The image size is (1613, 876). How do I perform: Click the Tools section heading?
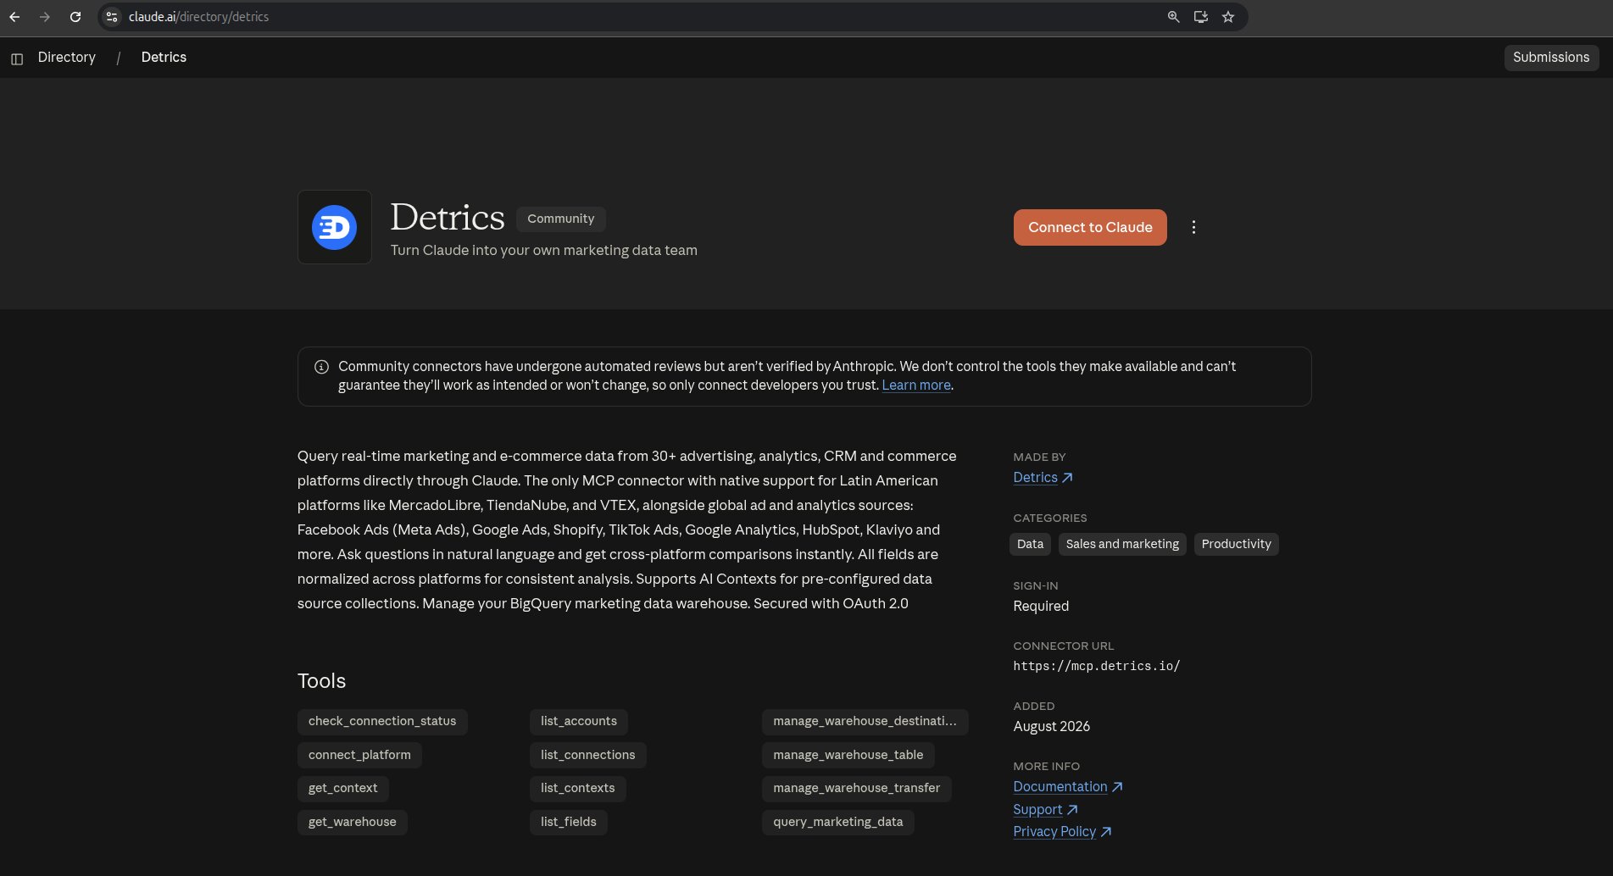[x=321, y=681]
